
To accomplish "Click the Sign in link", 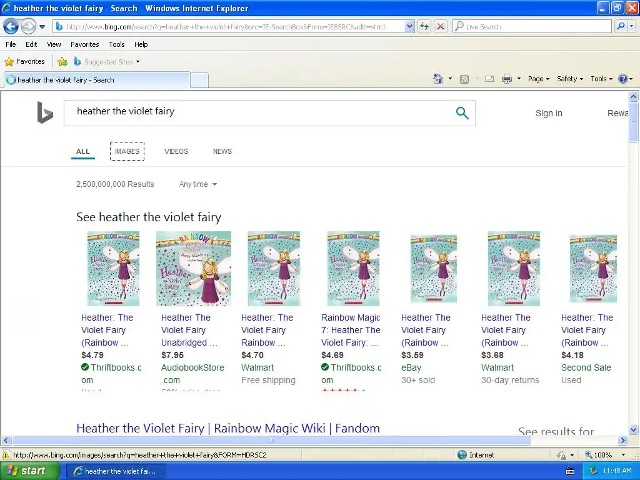I will (x=549, y=113).
